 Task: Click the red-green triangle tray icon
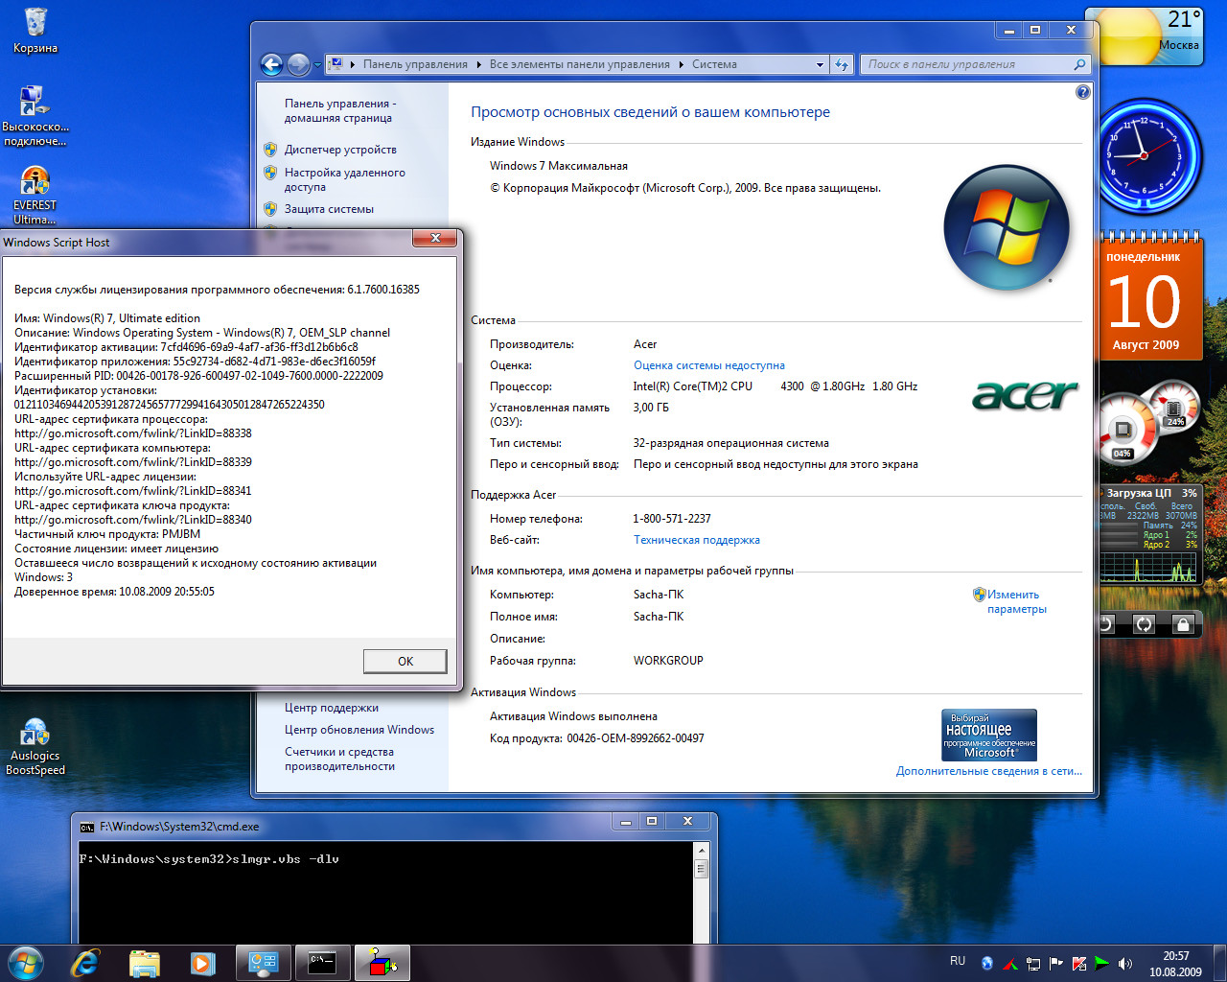pos(1009,963)
